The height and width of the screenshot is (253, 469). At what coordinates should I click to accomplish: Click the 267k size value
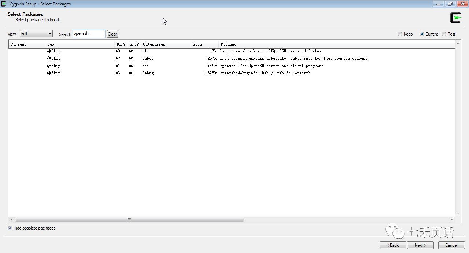[212, 59]
